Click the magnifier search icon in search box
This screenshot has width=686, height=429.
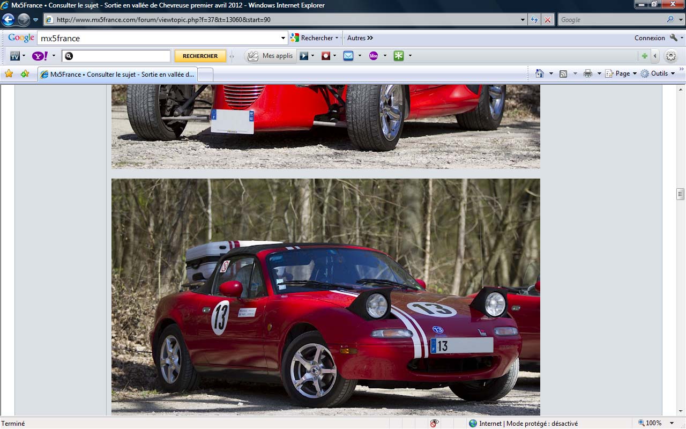pyautogui.click(x=670, y=20)
